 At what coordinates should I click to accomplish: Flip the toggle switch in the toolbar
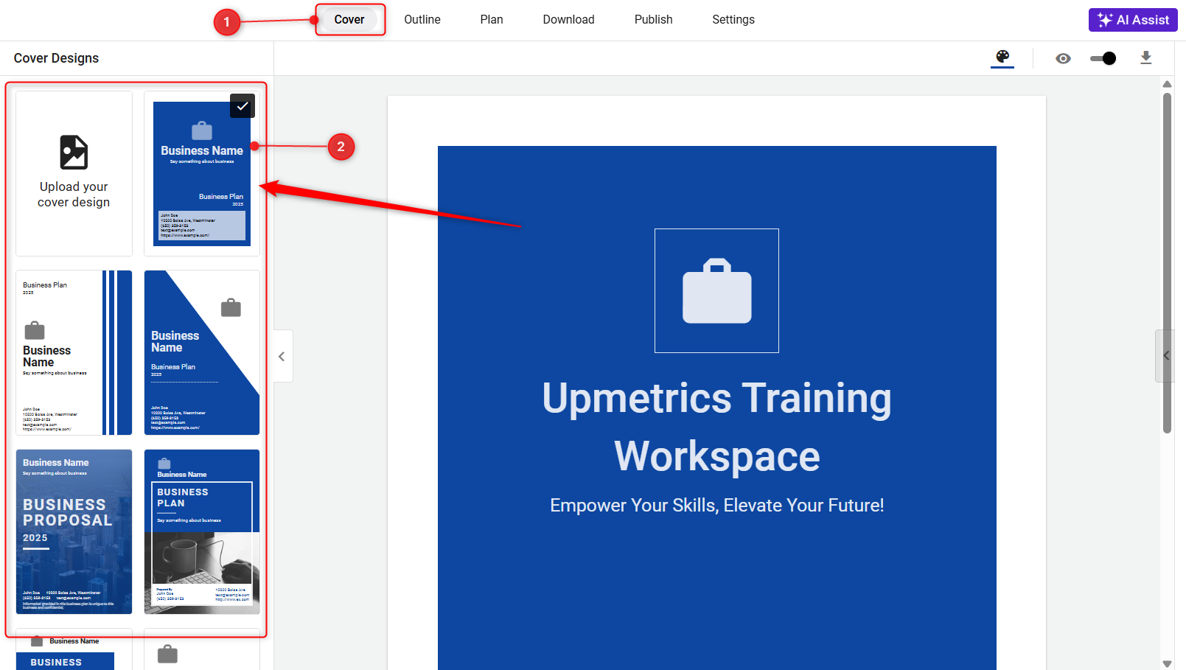[1103, 58]
